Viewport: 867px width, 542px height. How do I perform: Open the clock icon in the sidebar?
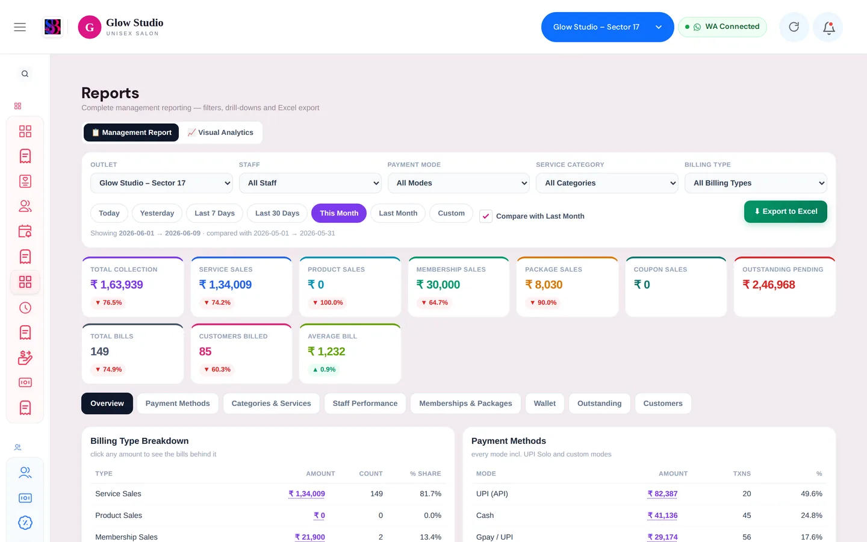pyautogui.click(x=25, y=308)
